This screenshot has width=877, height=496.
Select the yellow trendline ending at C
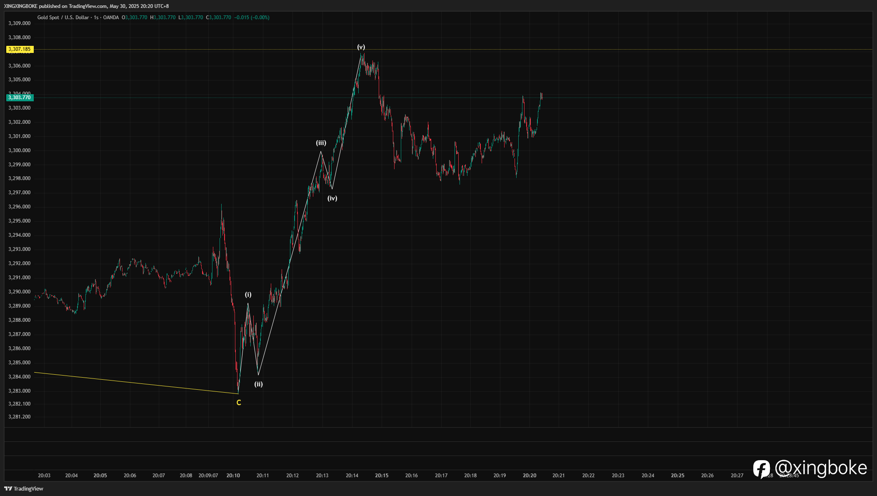tap(136, 383)
